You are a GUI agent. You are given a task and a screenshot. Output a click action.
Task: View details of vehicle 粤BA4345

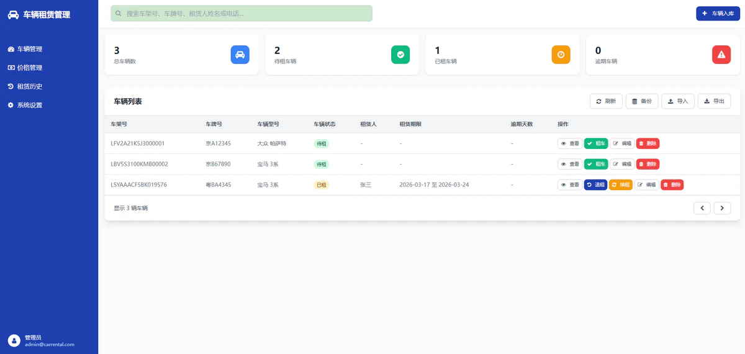(x=569, y=185)
